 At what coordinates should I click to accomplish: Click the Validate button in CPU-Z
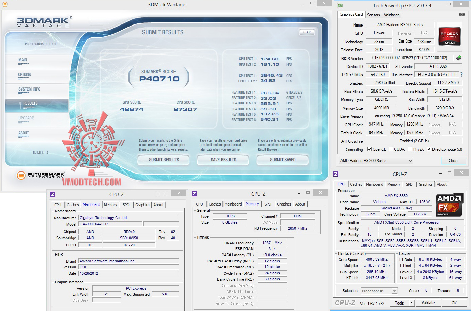[428, 303]
